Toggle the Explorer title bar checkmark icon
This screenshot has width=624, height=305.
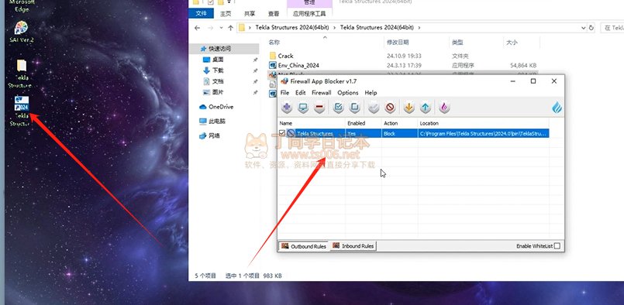[x=211, y=2]
